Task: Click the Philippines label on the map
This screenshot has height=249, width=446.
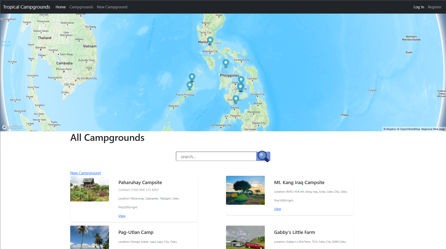Action: pos(230,75)
